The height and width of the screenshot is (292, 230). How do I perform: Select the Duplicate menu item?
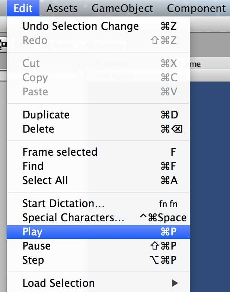click(46, 115)
